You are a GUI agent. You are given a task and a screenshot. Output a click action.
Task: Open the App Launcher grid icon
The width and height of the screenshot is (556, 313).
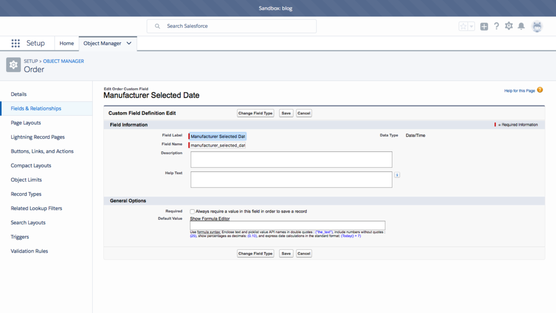[16, 43]
